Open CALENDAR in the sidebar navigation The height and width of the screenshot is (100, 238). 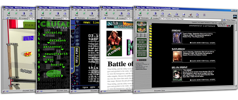point(141,44)
